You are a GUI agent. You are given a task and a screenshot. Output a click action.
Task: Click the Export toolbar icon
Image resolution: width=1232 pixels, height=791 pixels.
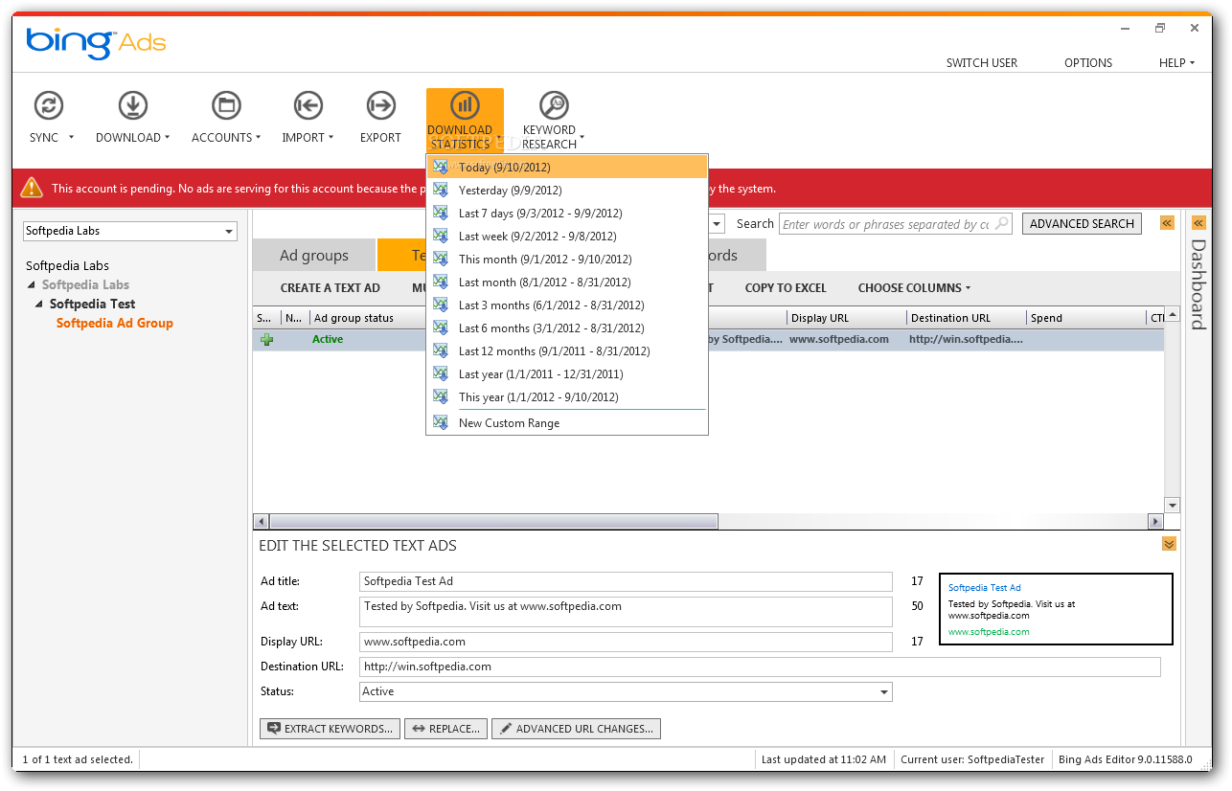point(380,104)
